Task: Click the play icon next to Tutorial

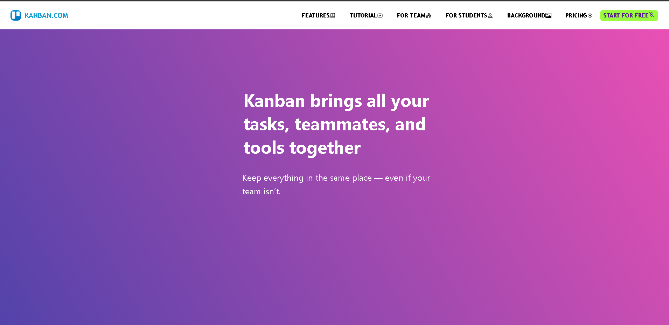Action: (380, 15)
